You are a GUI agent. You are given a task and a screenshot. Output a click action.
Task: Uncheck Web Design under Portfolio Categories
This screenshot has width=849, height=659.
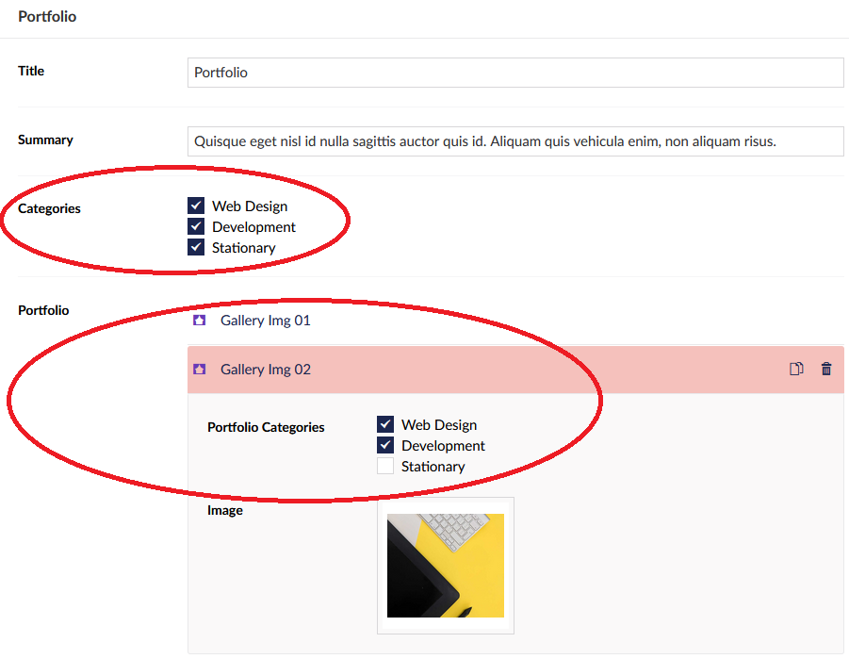[385, 425]
